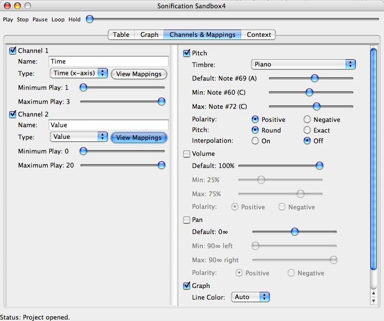Disable the Pitch checkbox
The image size is (384, 321).
[x=187, y=53]
